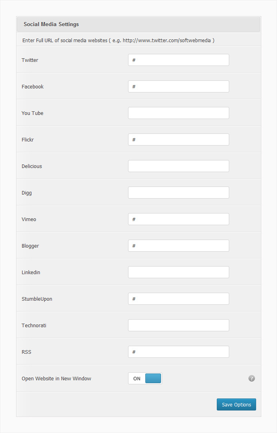Click the Save Options button
The width and height of the screenshot is (277, 433).
(x=236, y=404)
